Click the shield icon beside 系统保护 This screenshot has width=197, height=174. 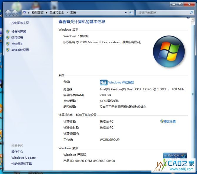8,44
